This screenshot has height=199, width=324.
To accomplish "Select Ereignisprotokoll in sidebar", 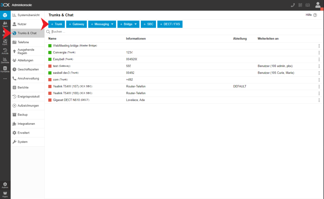I will coord(28,97).
